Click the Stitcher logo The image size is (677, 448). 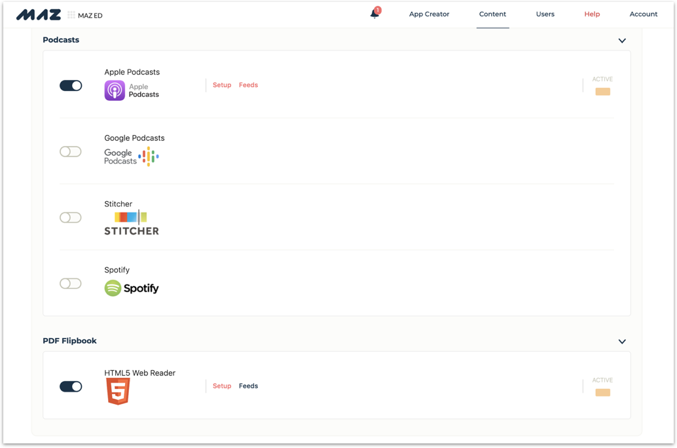[132, 223]
